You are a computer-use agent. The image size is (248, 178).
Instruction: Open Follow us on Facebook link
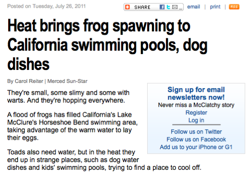tap(196, 139)
